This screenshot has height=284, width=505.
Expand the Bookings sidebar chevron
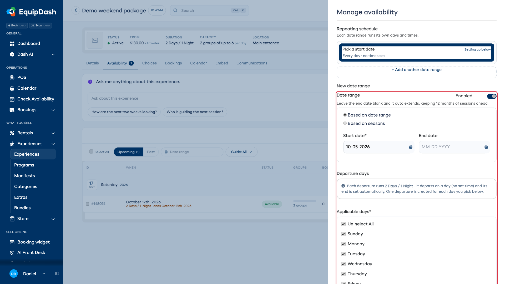(53, 110)
